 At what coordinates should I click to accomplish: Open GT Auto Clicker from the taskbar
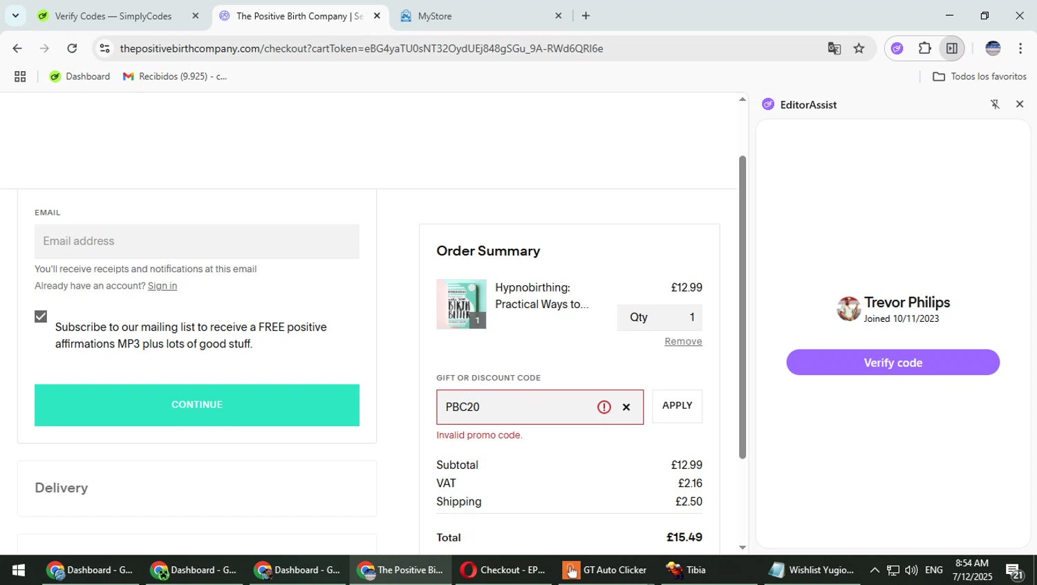point(606,570)
